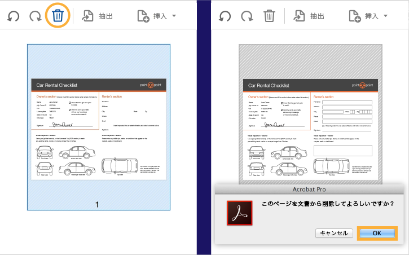The width and height of the screenshot is (409, 255).
Task: Click the Acrobat logo icon in the dialog
Action: tap(239, 213)
